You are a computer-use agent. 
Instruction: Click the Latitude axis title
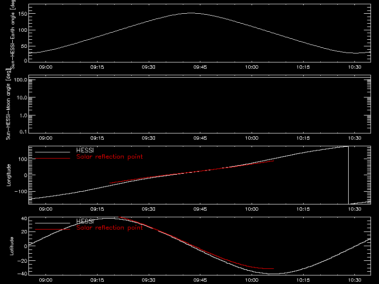11,246
